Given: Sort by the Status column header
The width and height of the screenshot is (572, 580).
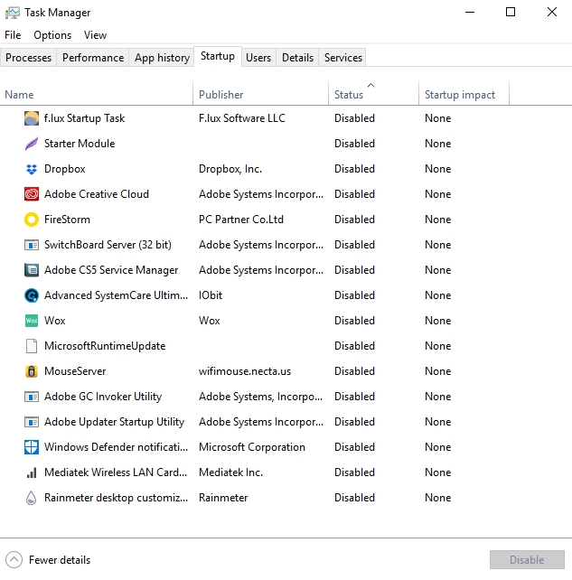Looking at the screenshot, I should (x=374, y=95).
